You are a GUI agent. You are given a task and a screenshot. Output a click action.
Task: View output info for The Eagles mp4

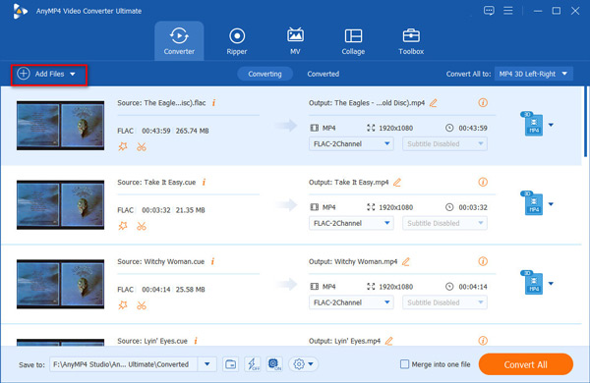point(483,102)
